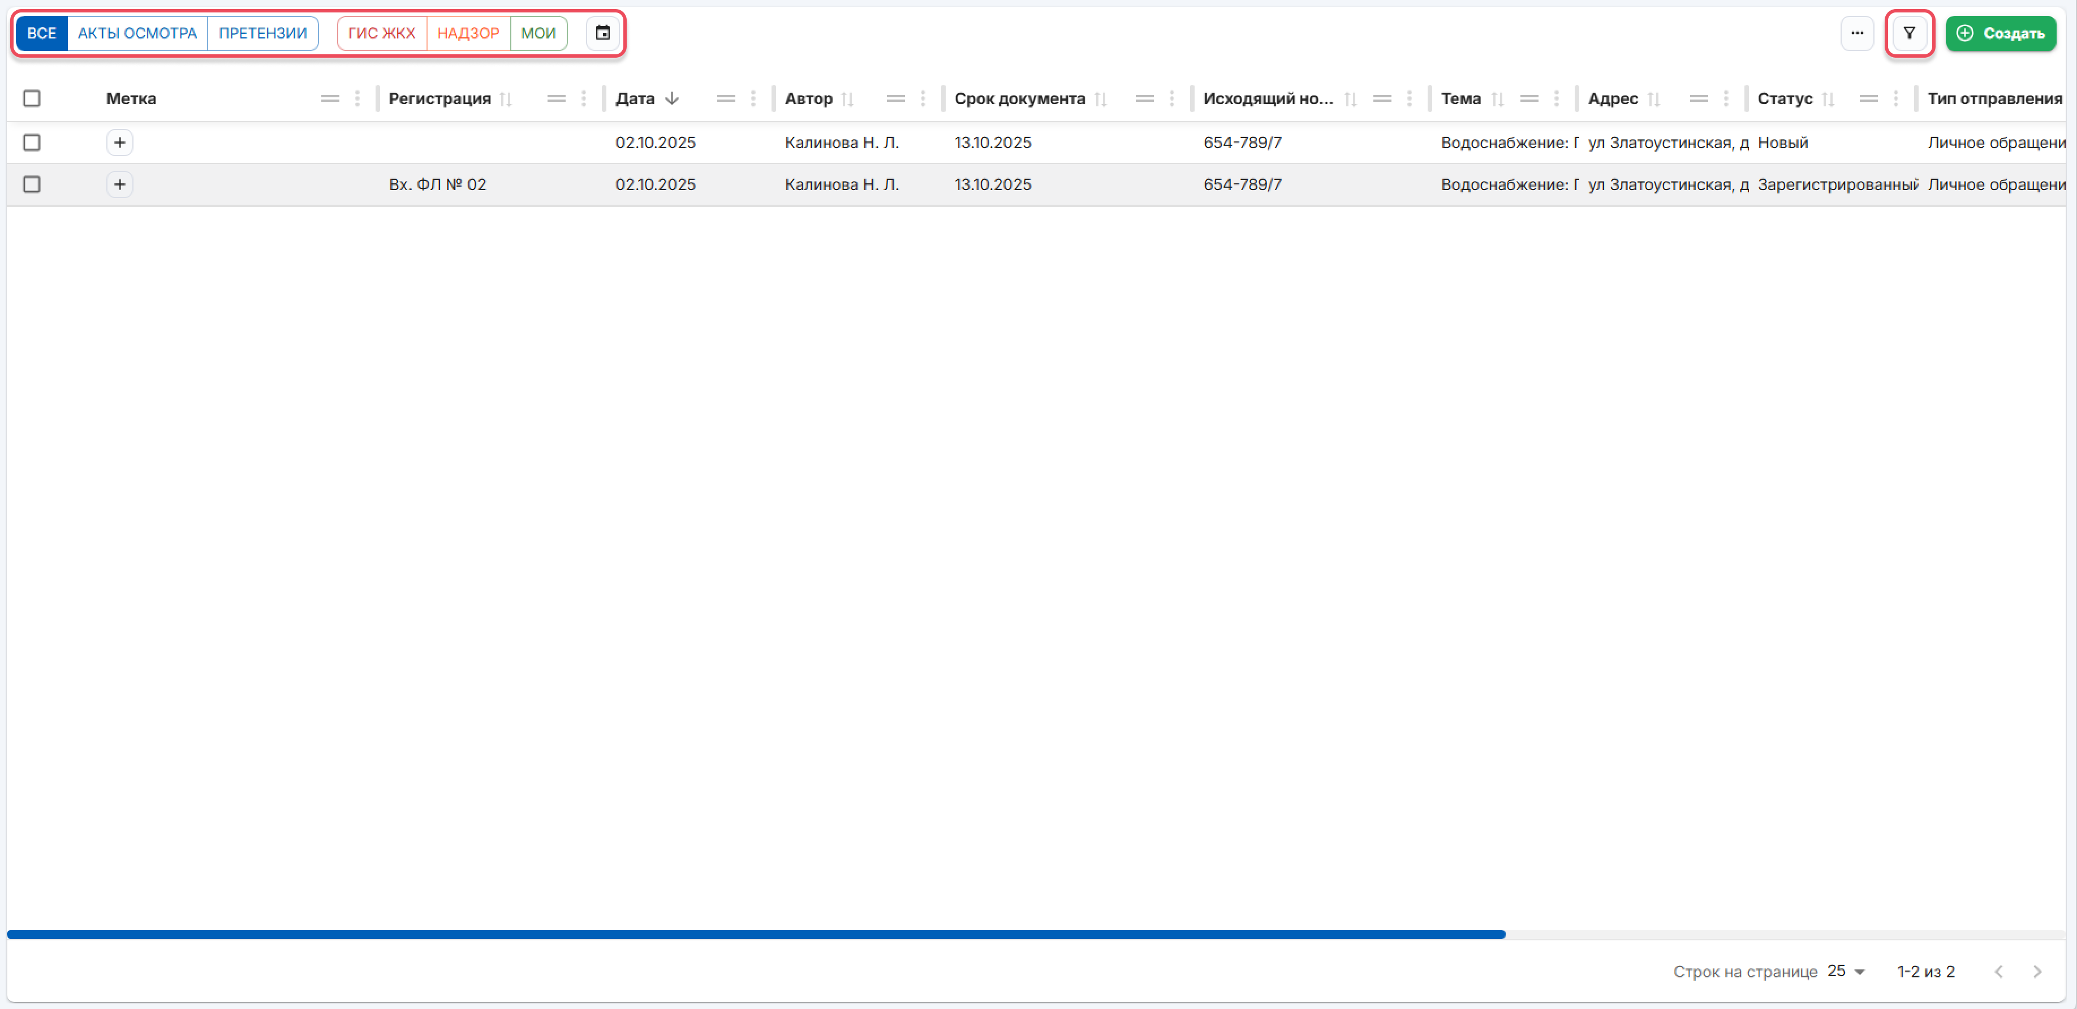Sort by the Статус column icon

pos(1828,98)
